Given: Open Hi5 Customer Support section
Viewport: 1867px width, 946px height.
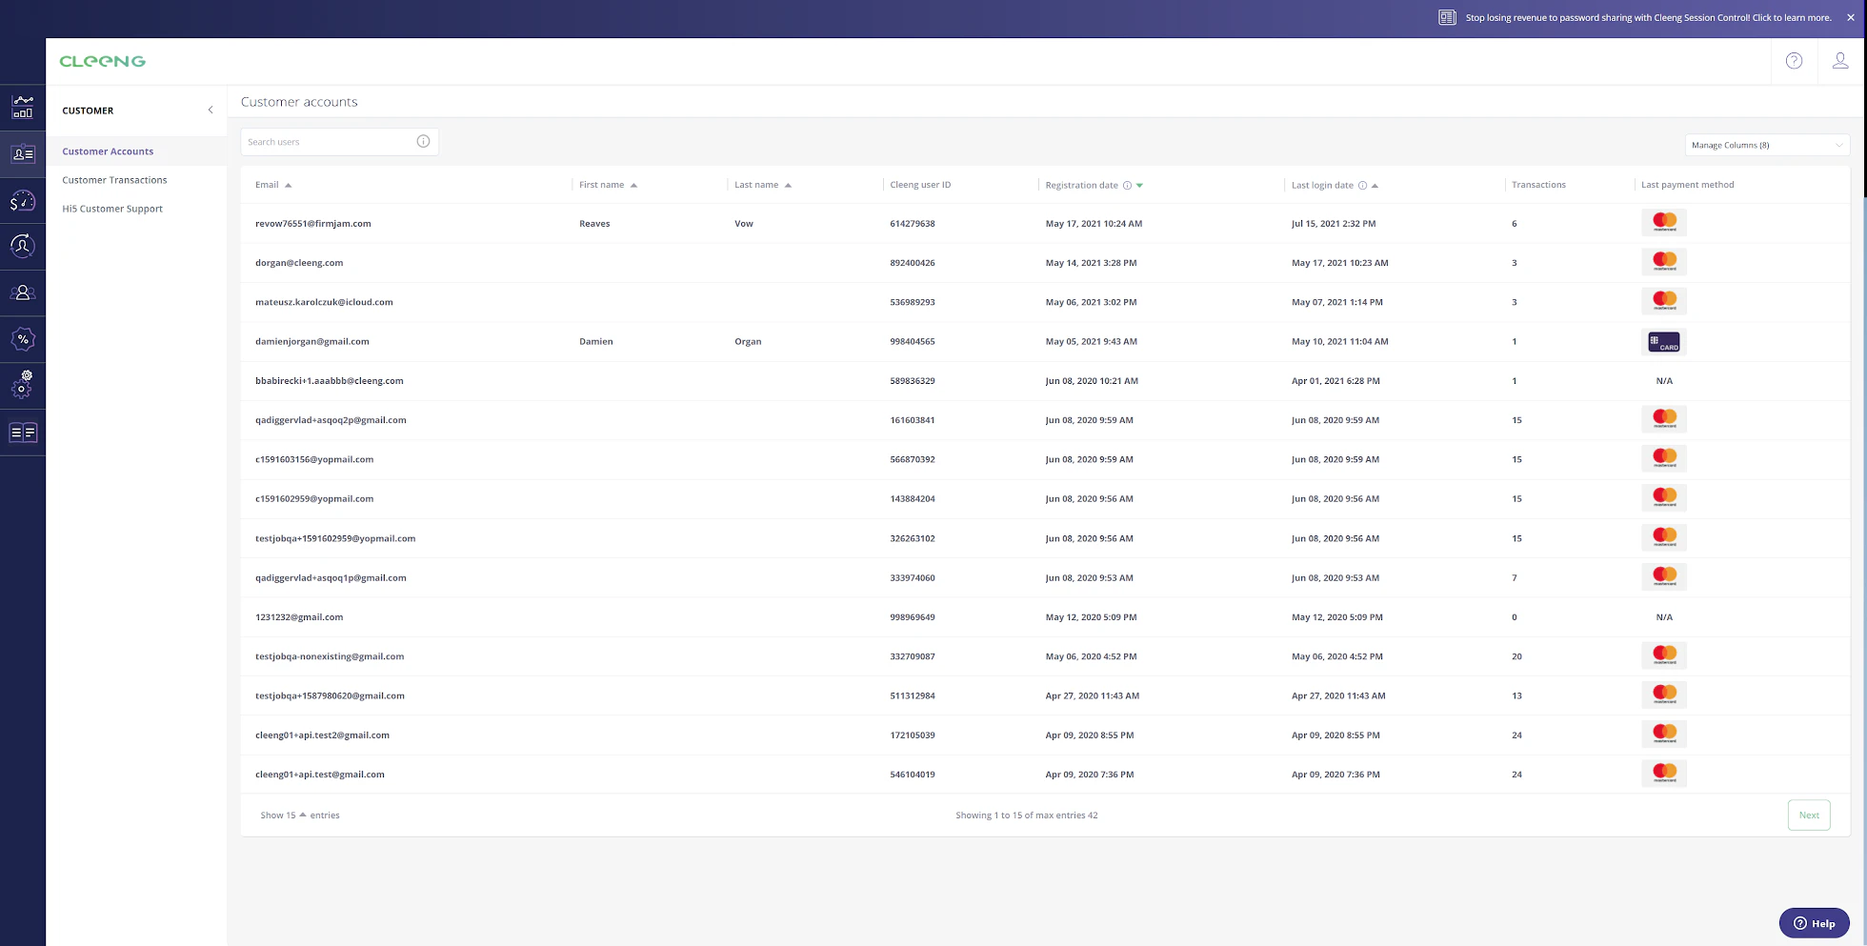Looking at the screenshot, I should [x=111, y=208].
